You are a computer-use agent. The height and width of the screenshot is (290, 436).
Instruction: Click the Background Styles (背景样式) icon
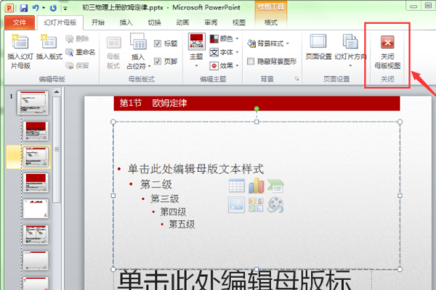[251, 43]
